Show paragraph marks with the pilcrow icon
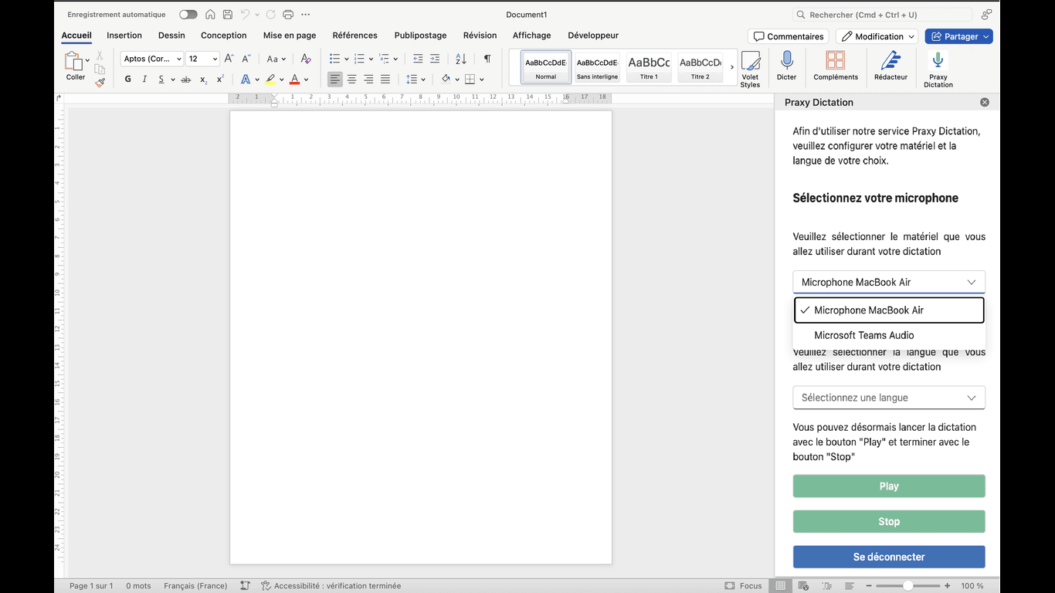This screenshot has width=1055, height=593. pos(487,59)
